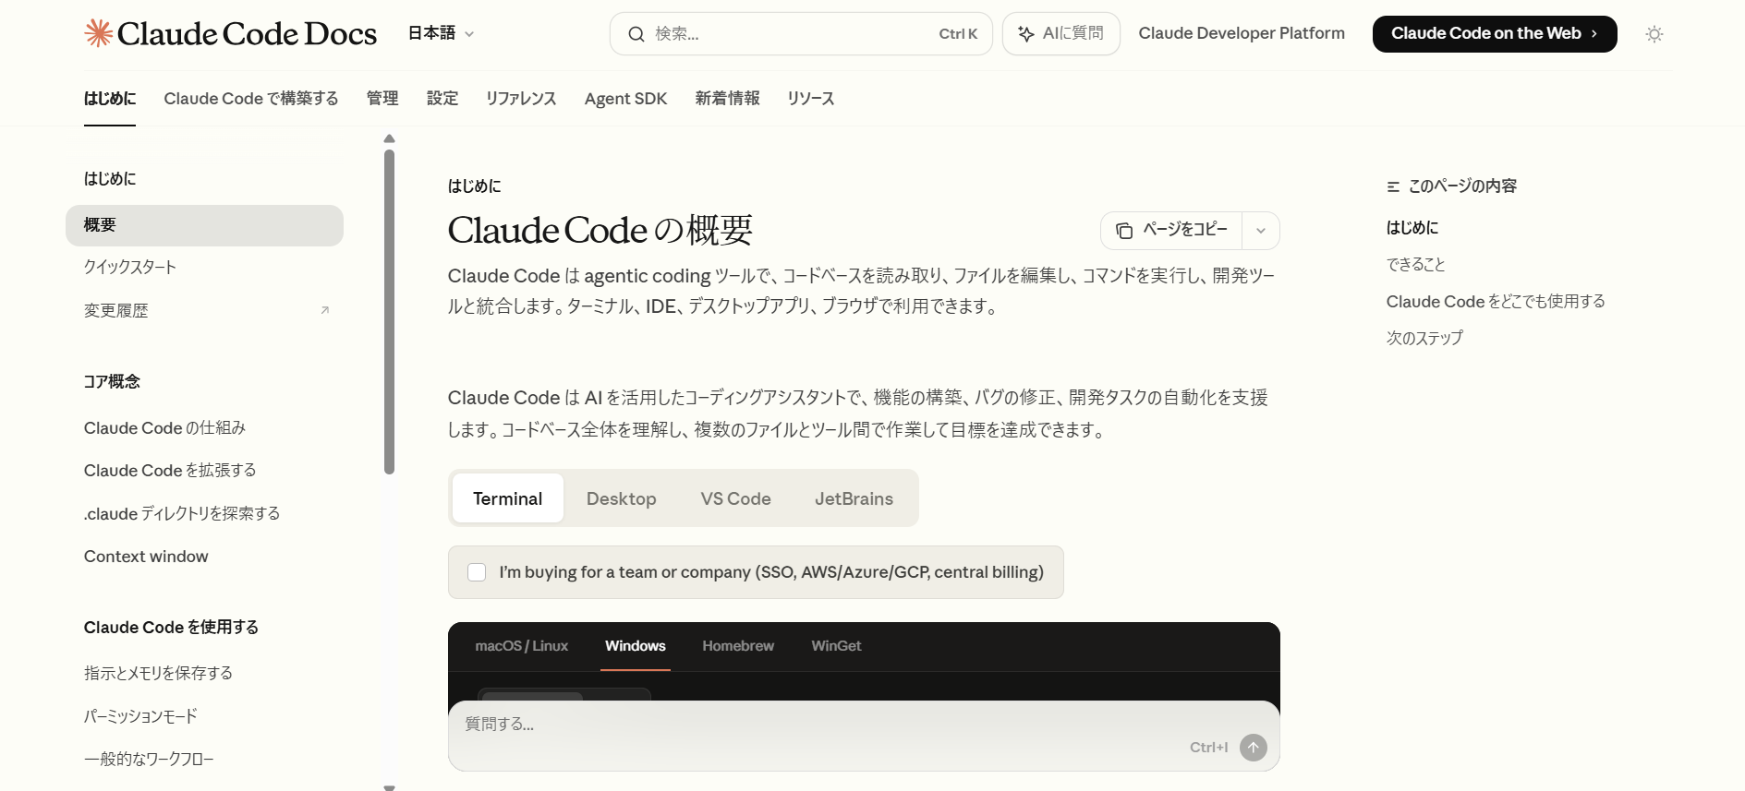Jump to はじめに in page contents
The width and height of the screenshot is (1745, 791).
pyautogui.click(x=1412, y=228)
